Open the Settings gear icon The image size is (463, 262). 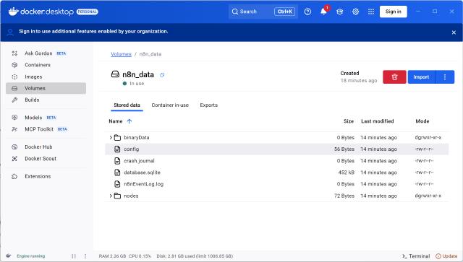coord(355,12)
